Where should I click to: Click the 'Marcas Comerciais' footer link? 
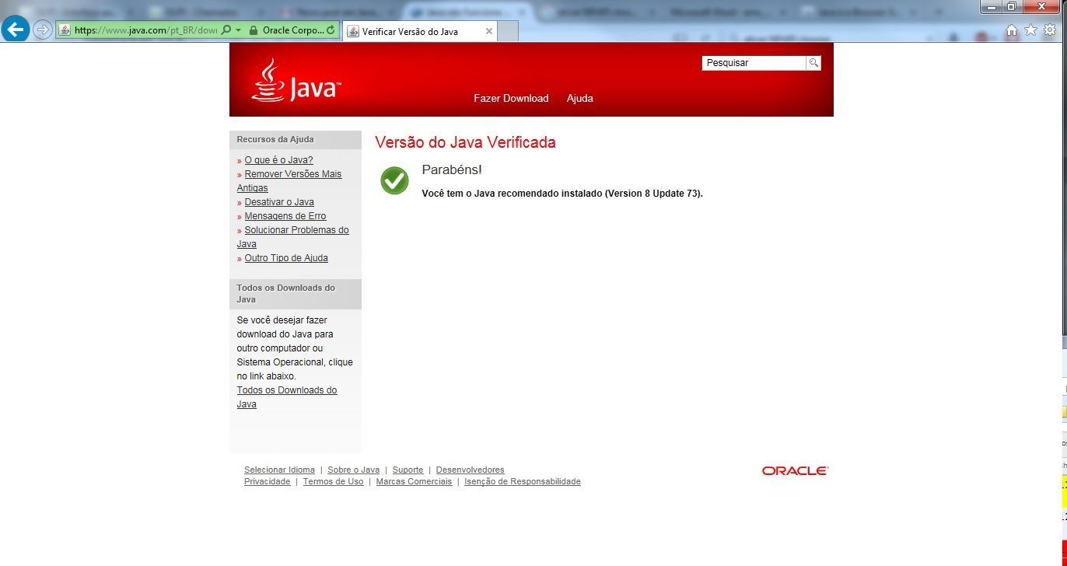tap(414, 481)
